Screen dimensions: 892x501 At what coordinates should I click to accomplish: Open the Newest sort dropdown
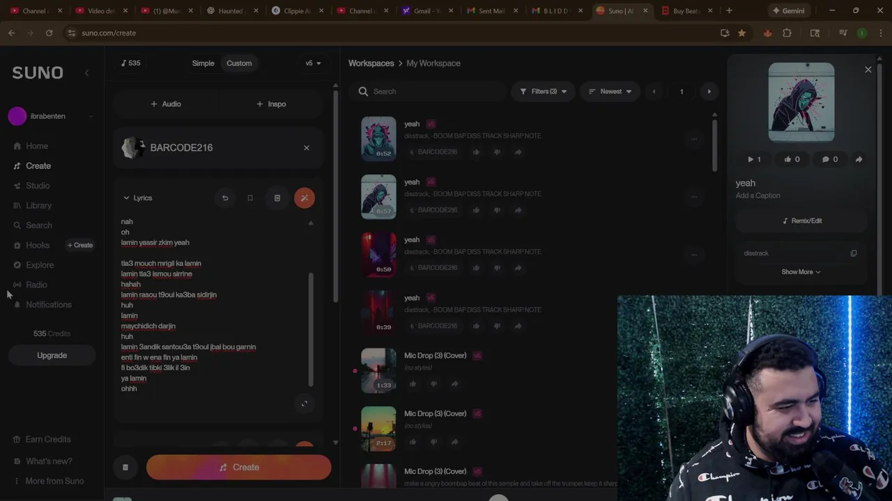coord(610,92)
